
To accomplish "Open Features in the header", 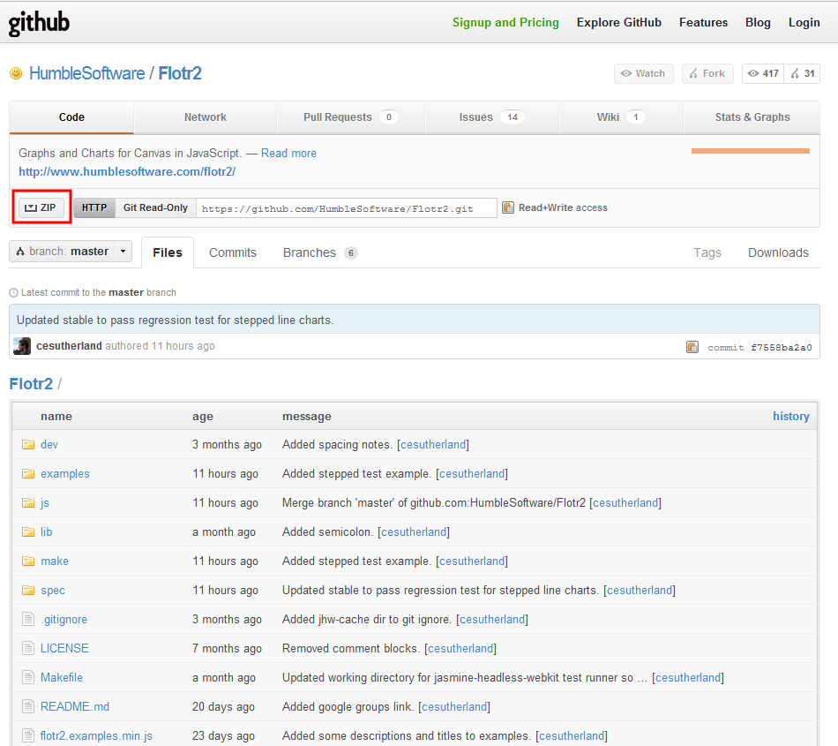I will [703, 22].
